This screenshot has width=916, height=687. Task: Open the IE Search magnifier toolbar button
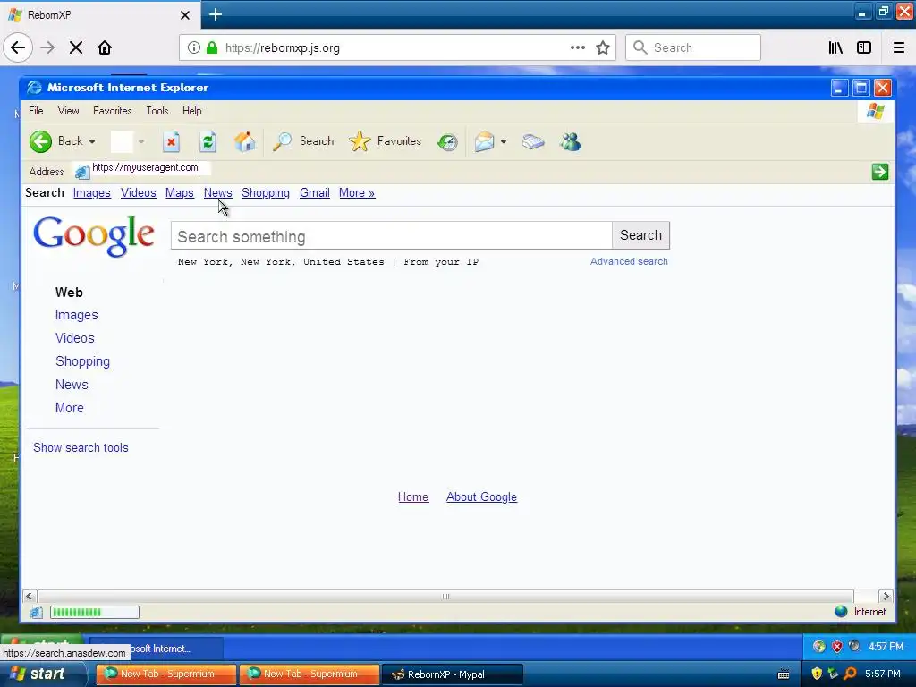[302, 141]
